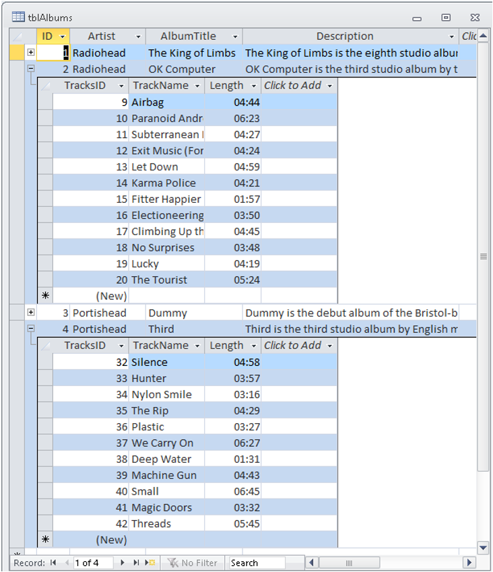Open Length dropdown in OK Computer tracks
Image resolution: width=493 pixels, height=572 pixels.
254,86
